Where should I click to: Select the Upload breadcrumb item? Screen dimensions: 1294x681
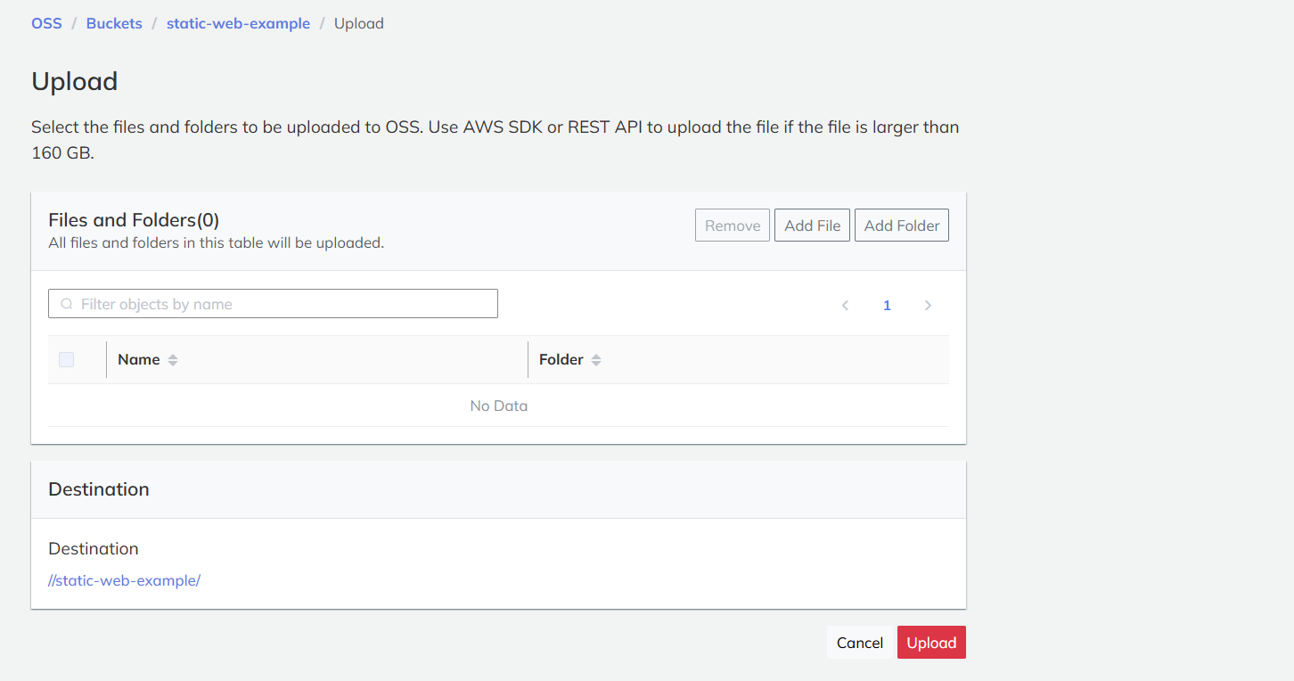coord(359,23)
